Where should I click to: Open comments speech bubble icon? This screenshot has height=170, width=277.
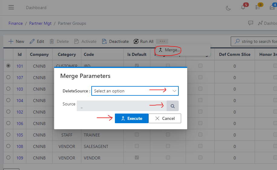tap(251, 23)
